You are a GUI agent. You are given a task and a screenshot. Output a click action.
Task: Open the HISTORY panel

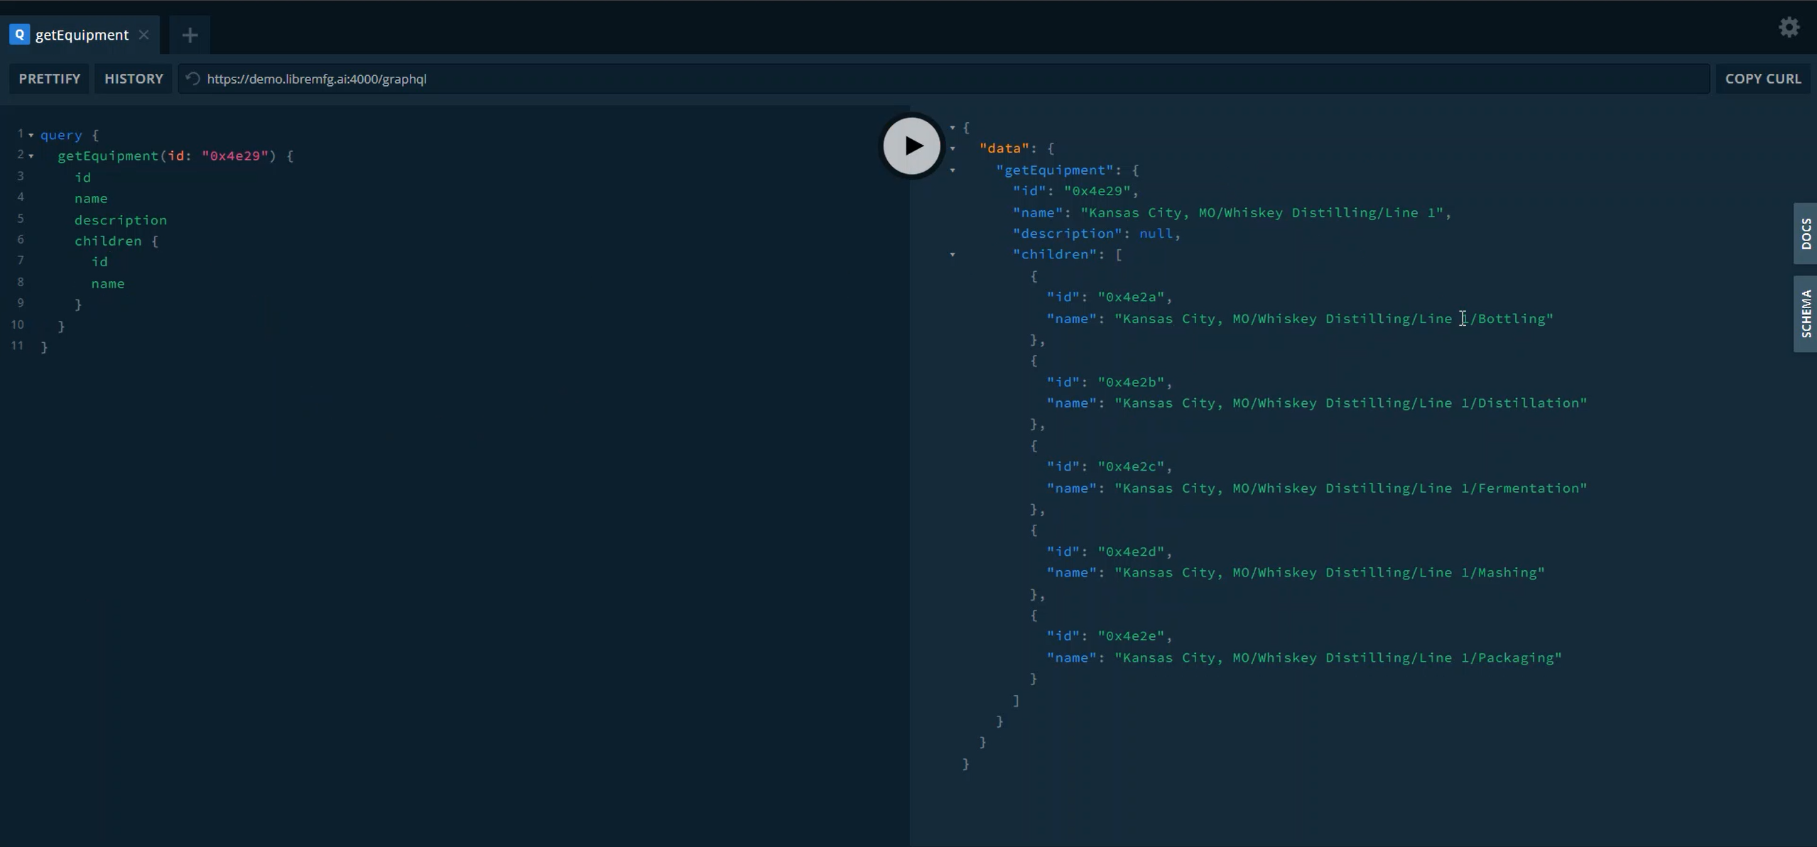(x=134, y=79)
